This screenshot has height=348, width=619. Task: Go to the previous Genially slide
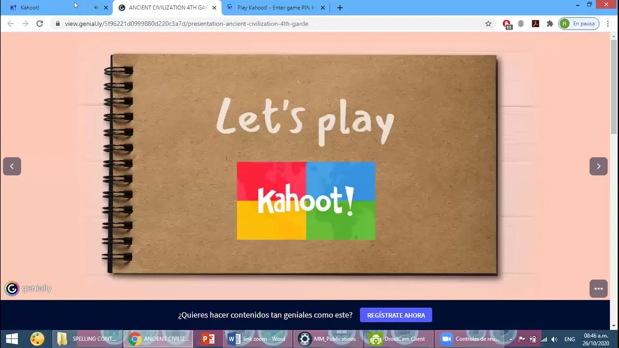tap(12, 166)
